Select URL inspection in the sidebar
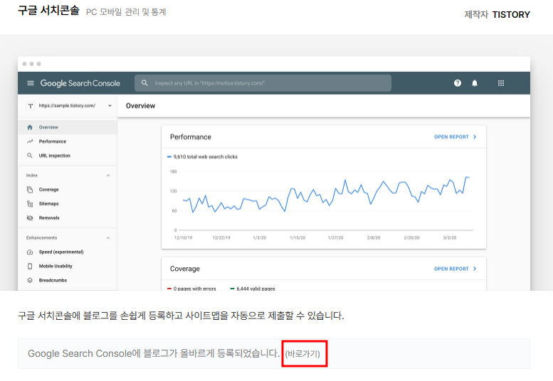Viewport: 553px width, 381px height. 68,155
